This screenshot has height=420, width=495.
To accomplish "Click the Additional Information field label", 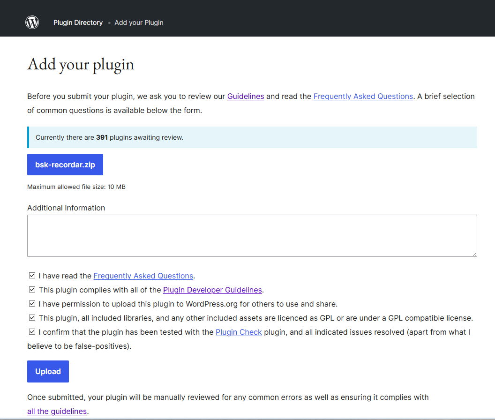I will coord(66,208).
